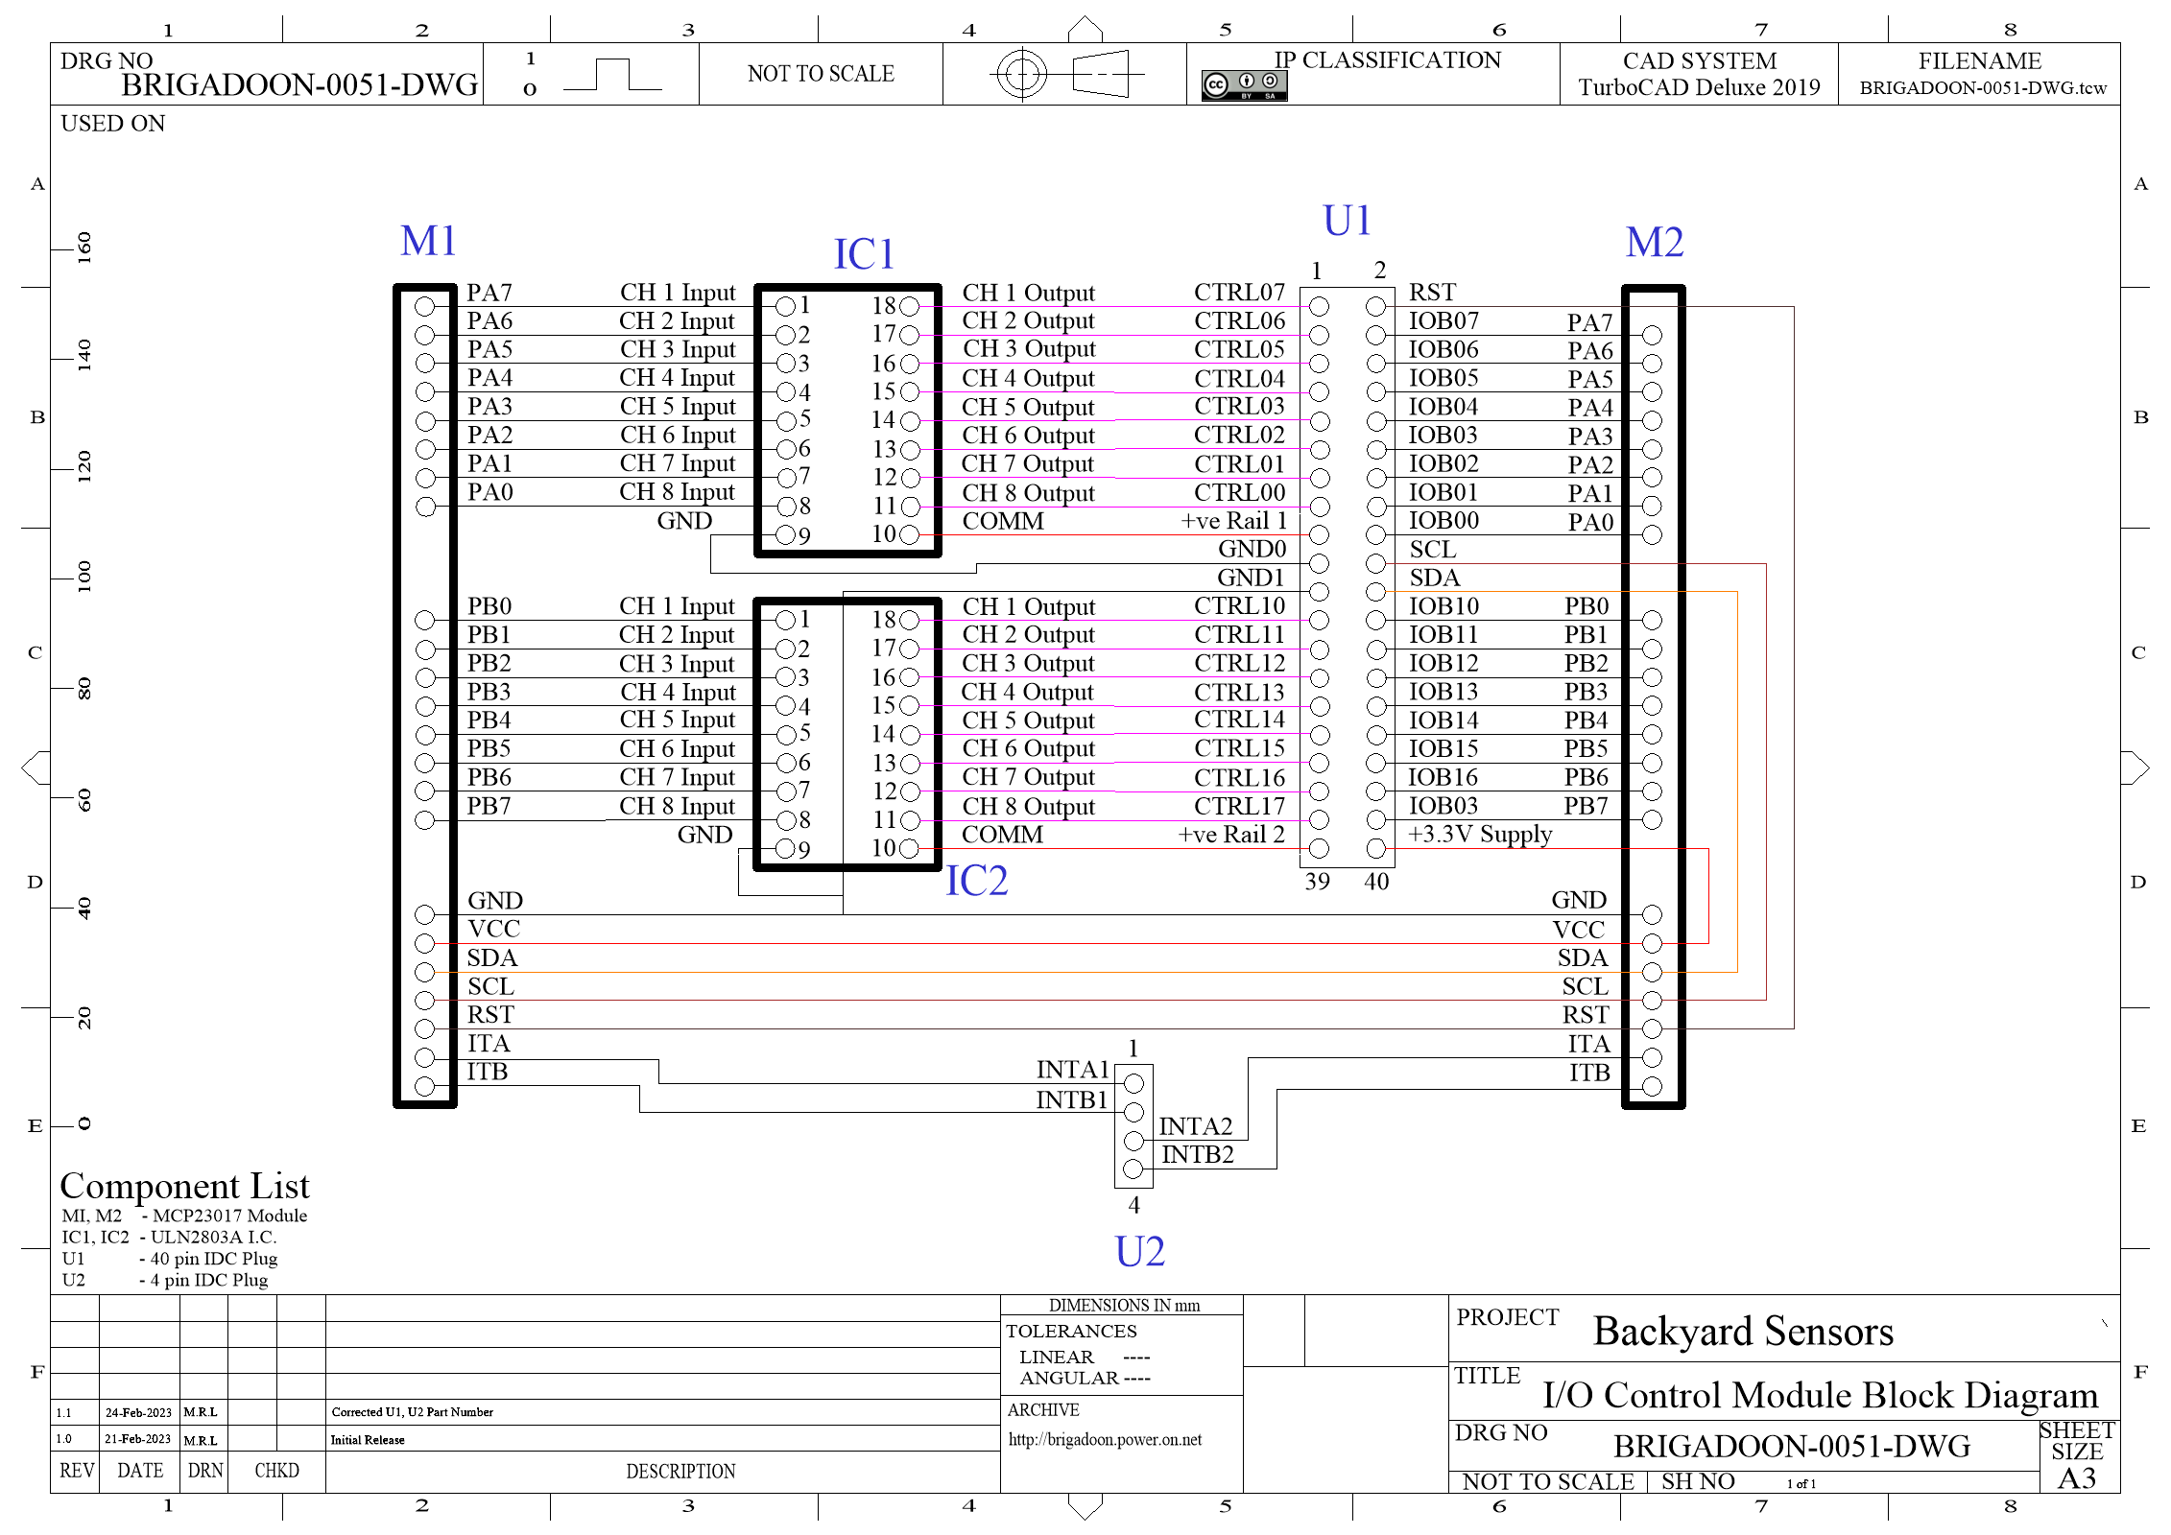Click U2 connector pin 1 circle
2171x1535 pixels.
1133,1083
